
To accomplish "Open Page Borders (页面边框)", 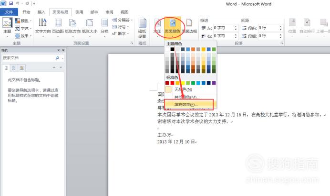I will [189, 26].
